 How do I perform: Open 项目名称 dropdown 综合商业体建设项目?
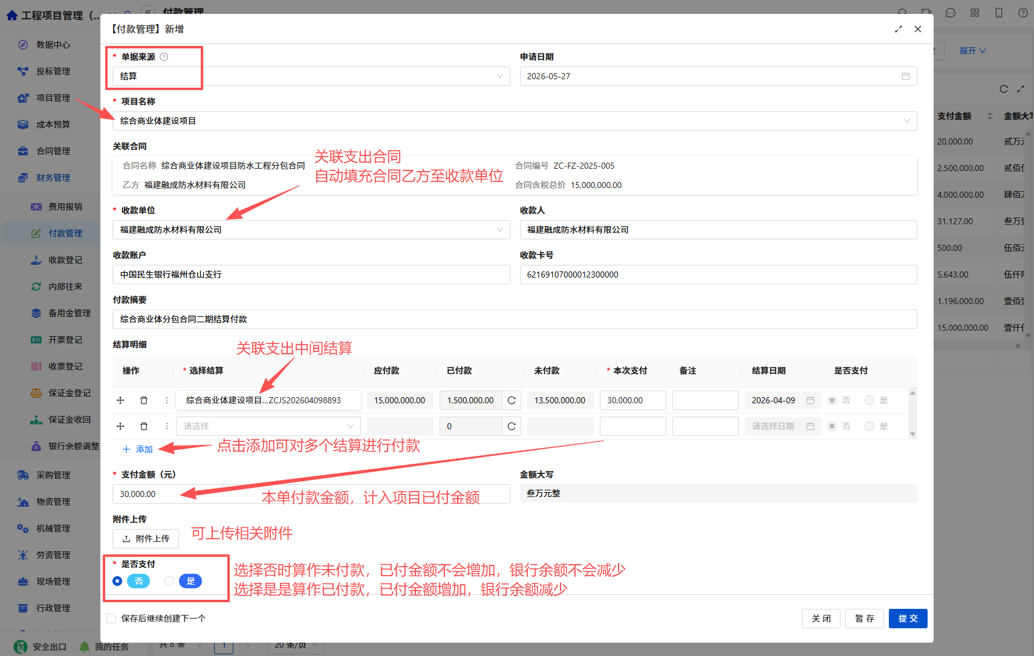point(515,121)
